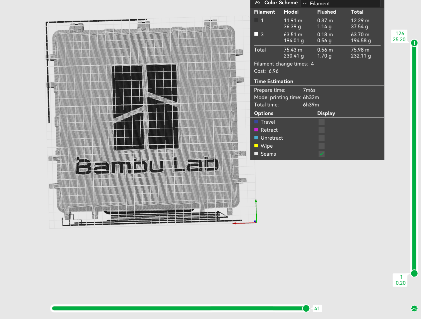This screenshot has width=421, height=319.
Task: Click the Time Estimation heading
Action: pos(274,81)
